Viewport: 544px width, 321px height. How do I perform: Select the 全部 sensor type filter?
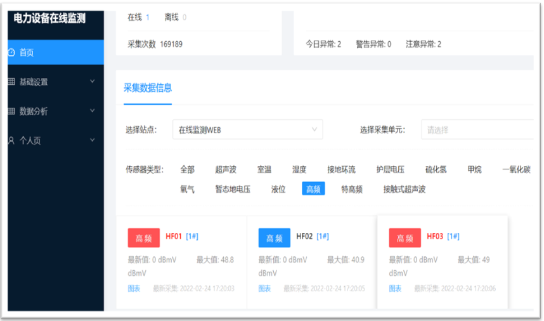click(187, 169)
